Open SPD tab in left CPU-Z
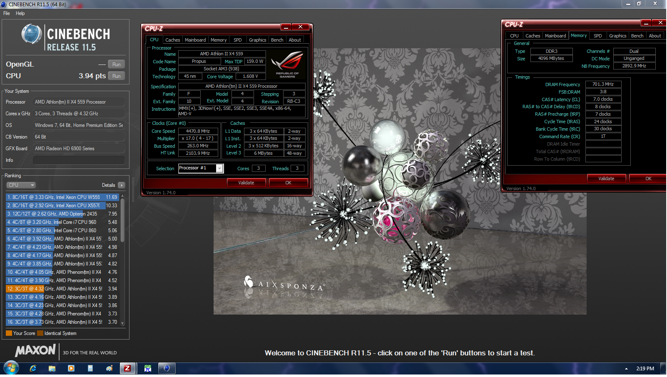This screenshot has width=667, height=377. [x=238, y=40]
